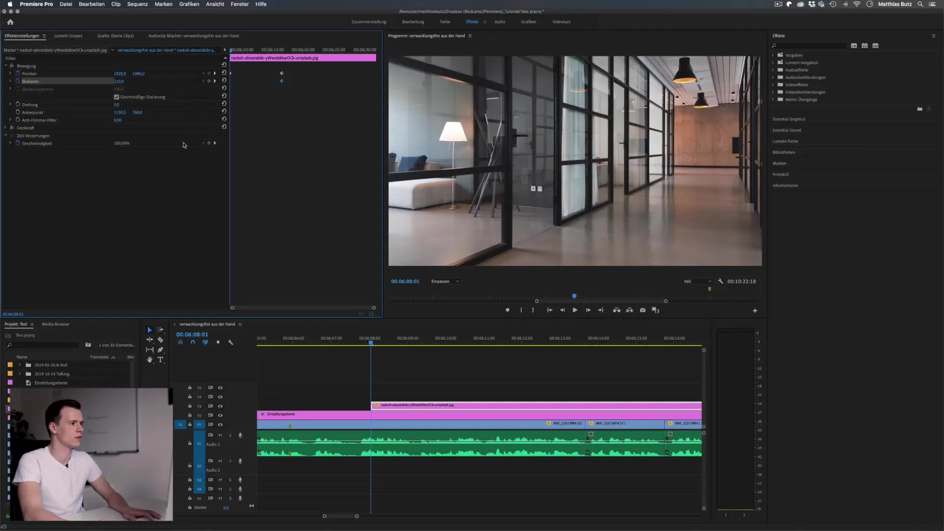Image resolution: width=944 pixels, height=531 pixels.
Task: Open the Bibliotheken panel
Action: click(x=784, y=152)
